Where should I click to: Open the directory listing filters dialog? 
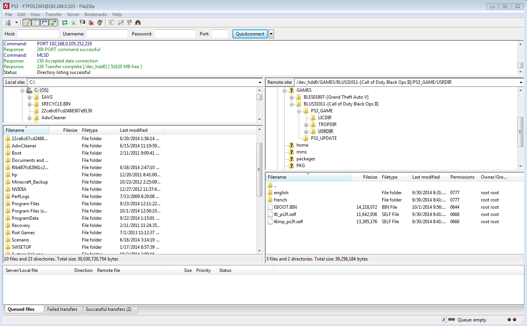111,22
